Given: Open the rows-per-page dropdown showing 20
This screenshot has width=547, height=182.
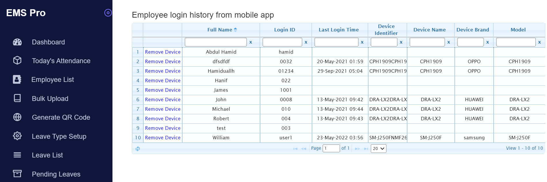Looking at the screenshot, I should pyautogui.click(x=379, y=149).
